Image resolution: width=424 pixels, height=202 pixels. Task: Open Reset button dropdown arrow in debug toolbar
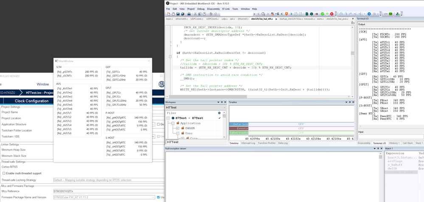tap(378, 14)
